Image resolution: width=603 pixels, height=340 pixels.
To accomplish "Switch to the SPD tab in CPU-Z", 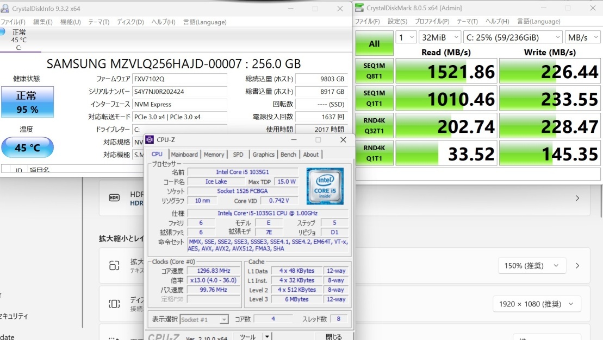I will (238, 155).
